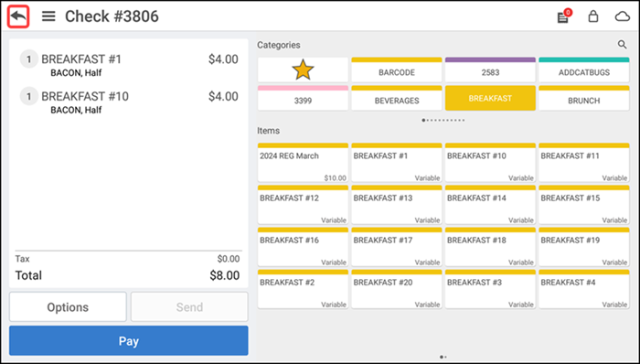Open the star favorites category
Image resolution: width=640 pixels, height=364 pixels.
303,70
